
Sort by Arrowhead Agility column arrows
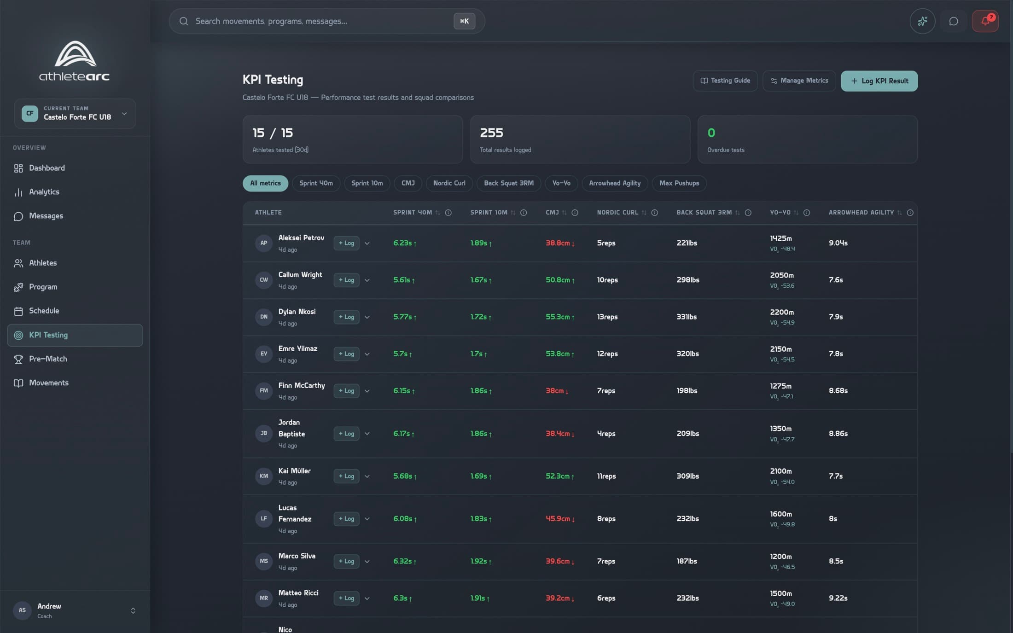tap(900, 213)
